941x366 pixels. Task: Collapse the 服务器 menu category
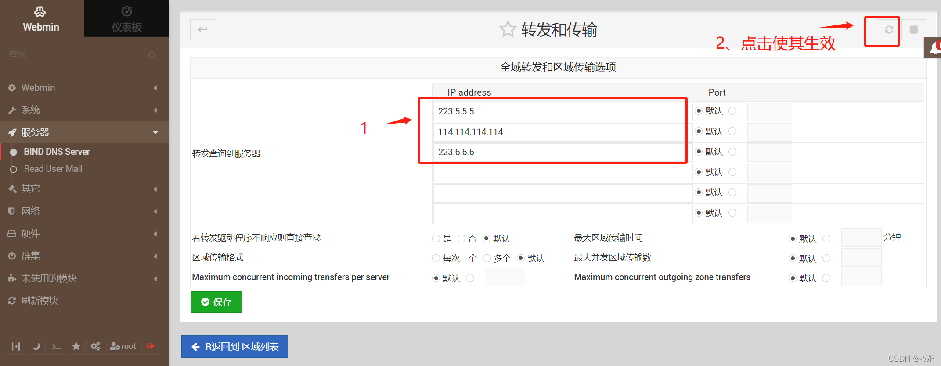85,132
